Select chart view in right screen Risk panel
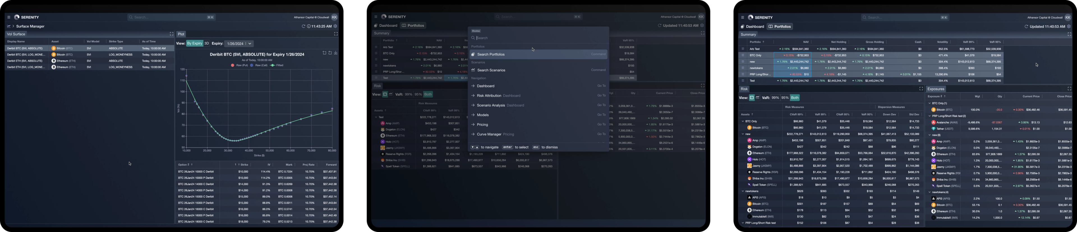Screen dimensions: 1077x232 pos(758,98)
